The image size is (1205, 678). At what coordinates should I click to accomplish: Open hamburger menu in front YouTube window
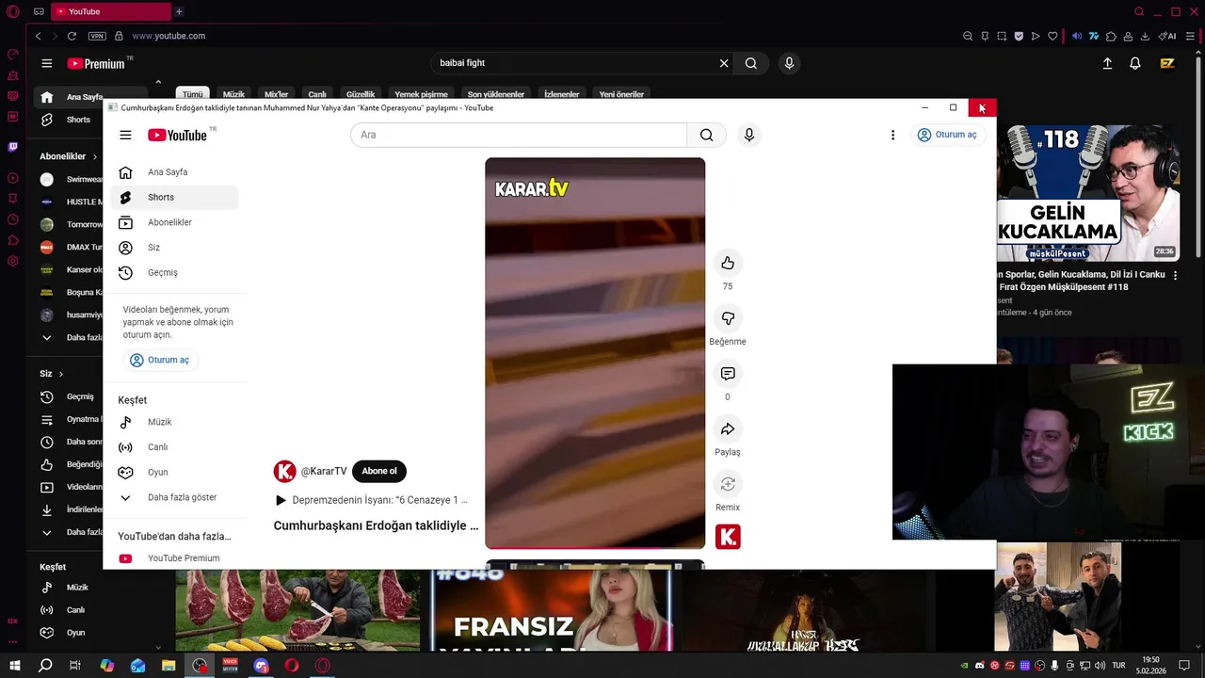(125, 135)
